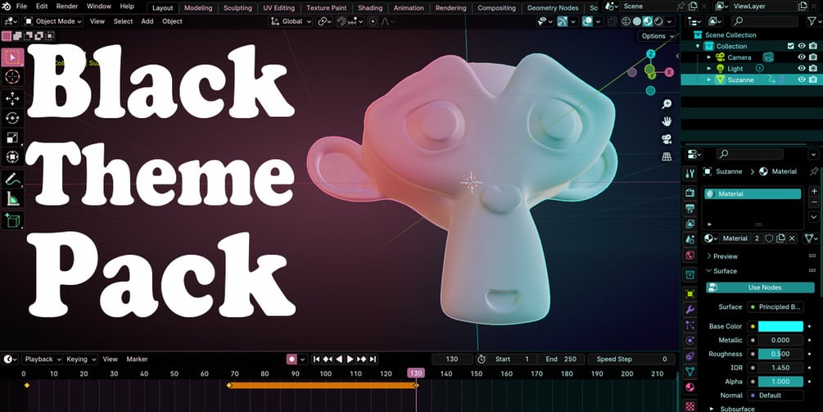The height and width of the screenshot is (412, 823).
Task: Open the World properties tab (globe icon)
Action: click(x=690, y=256)
